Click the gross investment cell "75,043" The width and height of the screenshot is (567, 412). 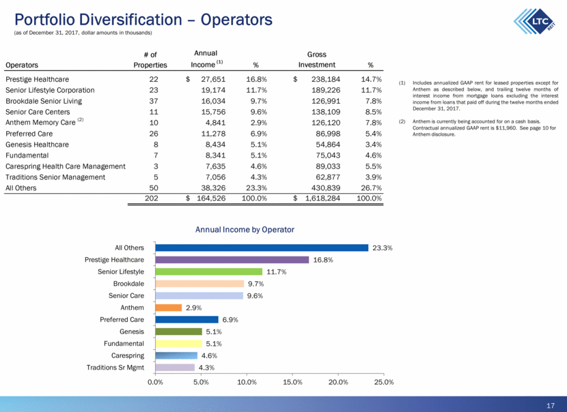point(328,156)
